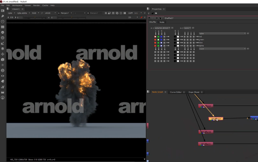Open the Particles nodes toolbar menu
Screen dimensions: 258x162
tap(3, 65)
